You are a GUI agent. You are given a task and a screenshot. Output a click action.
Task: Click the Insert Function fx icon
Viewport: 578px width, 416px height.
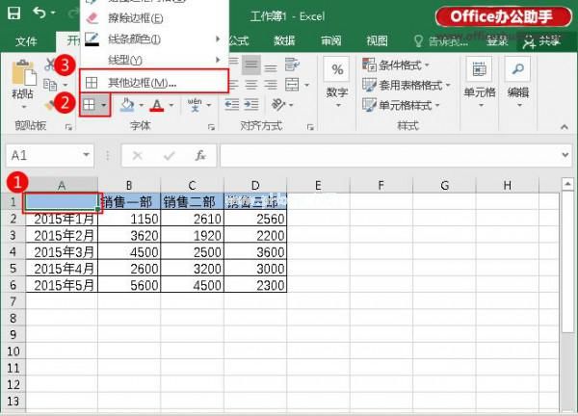pos(199,155)
